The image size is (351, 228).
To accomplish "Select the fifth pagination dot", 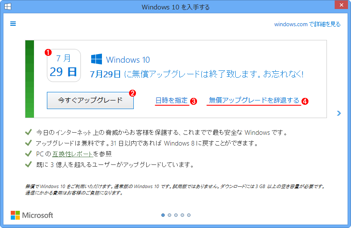I will coord(189,215).
